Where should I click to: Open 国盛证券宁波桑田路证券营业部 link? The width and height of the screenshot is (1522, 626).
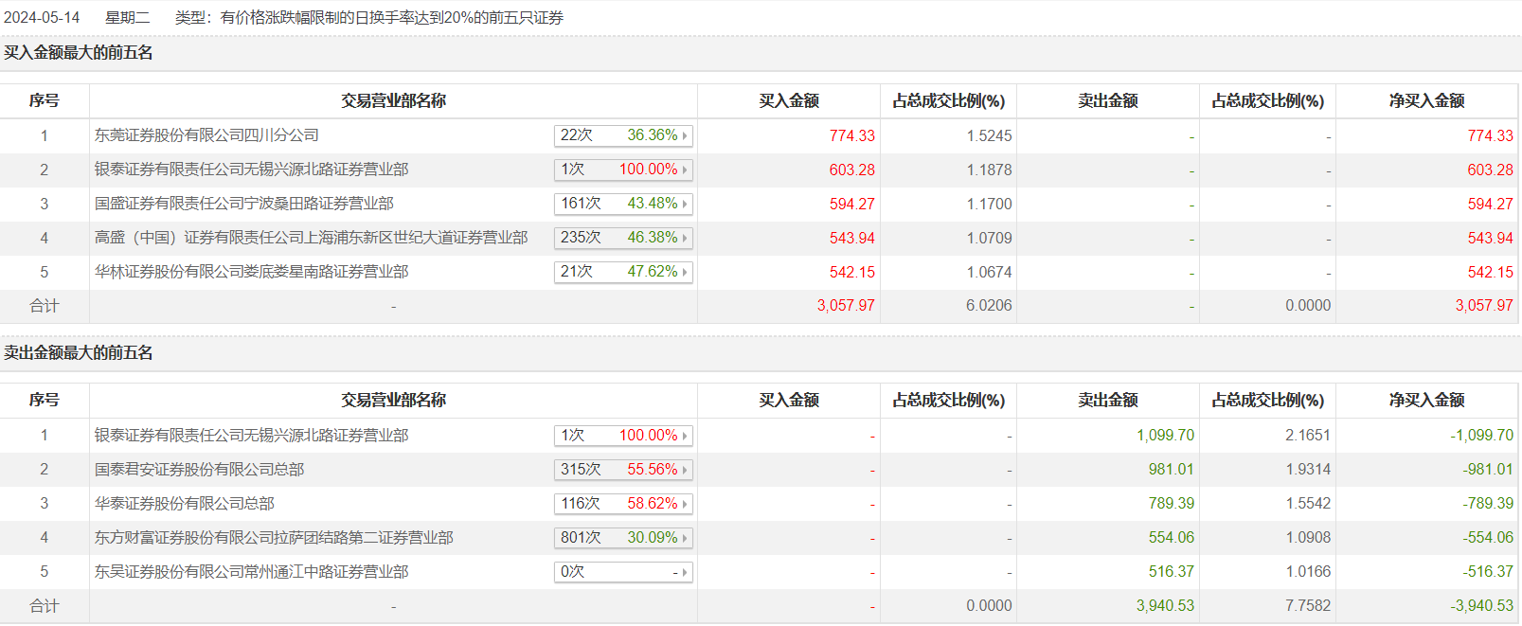[x=244, y=204]
